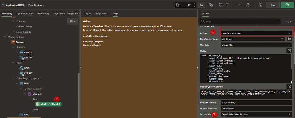Viewport: 295px width, 118px height.
Task: Run the page with green play button
Action: point(287,5)
